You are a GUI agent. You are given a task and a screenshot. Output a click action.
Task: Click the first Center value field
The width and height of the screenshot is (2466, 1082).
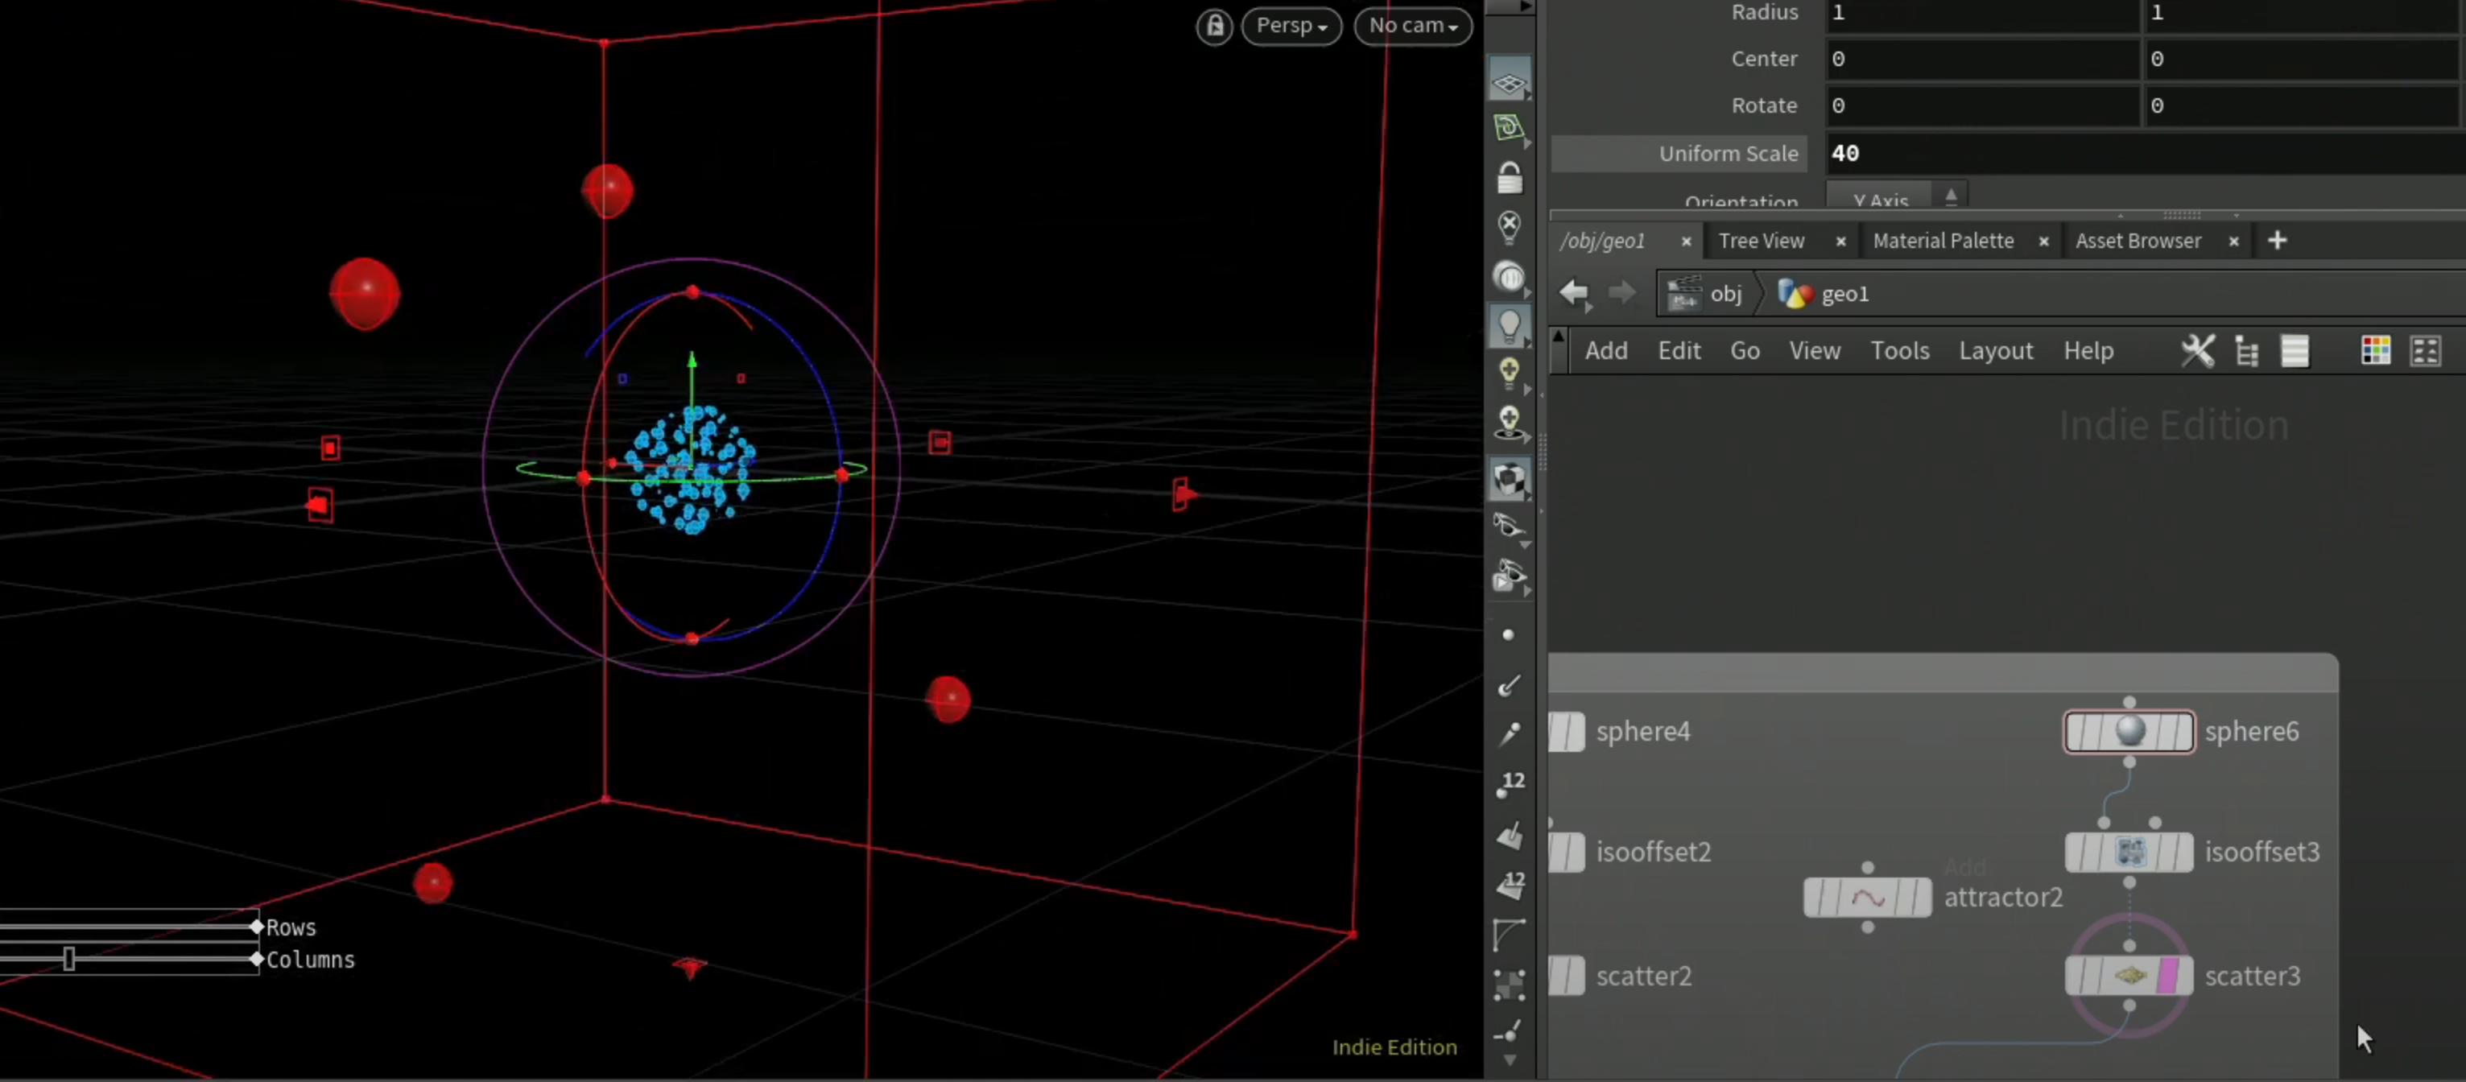1981,60
